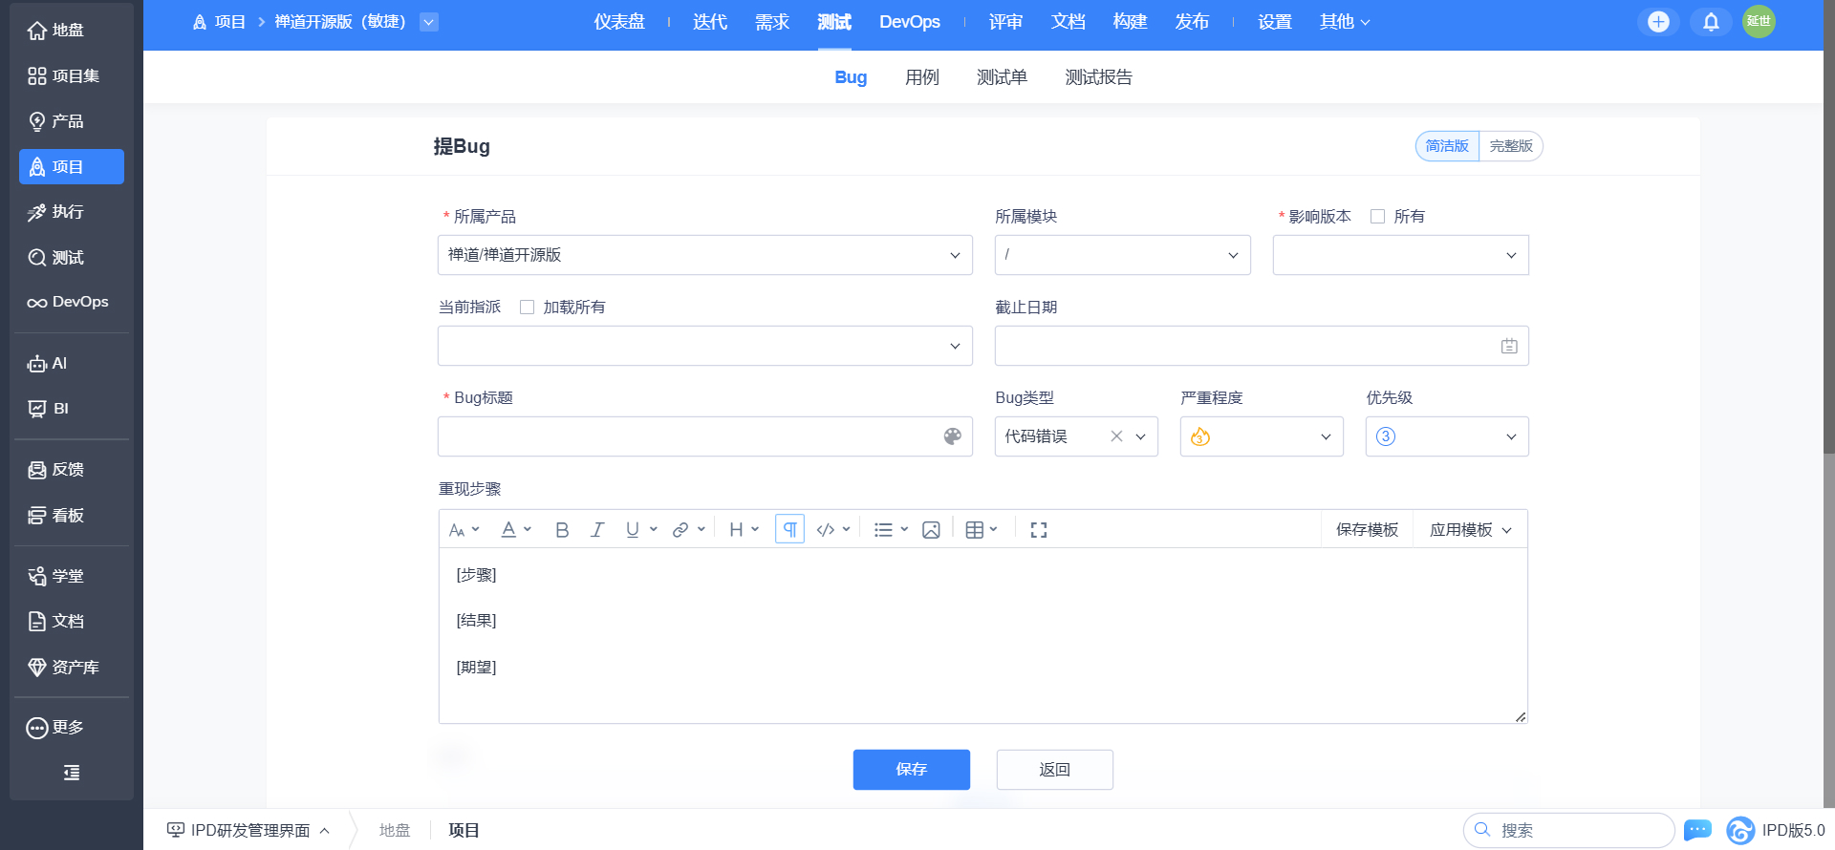Viewport: 1835px width, 850px height.
Task: Open the 所属产品 dropdown
Action: 705,255
